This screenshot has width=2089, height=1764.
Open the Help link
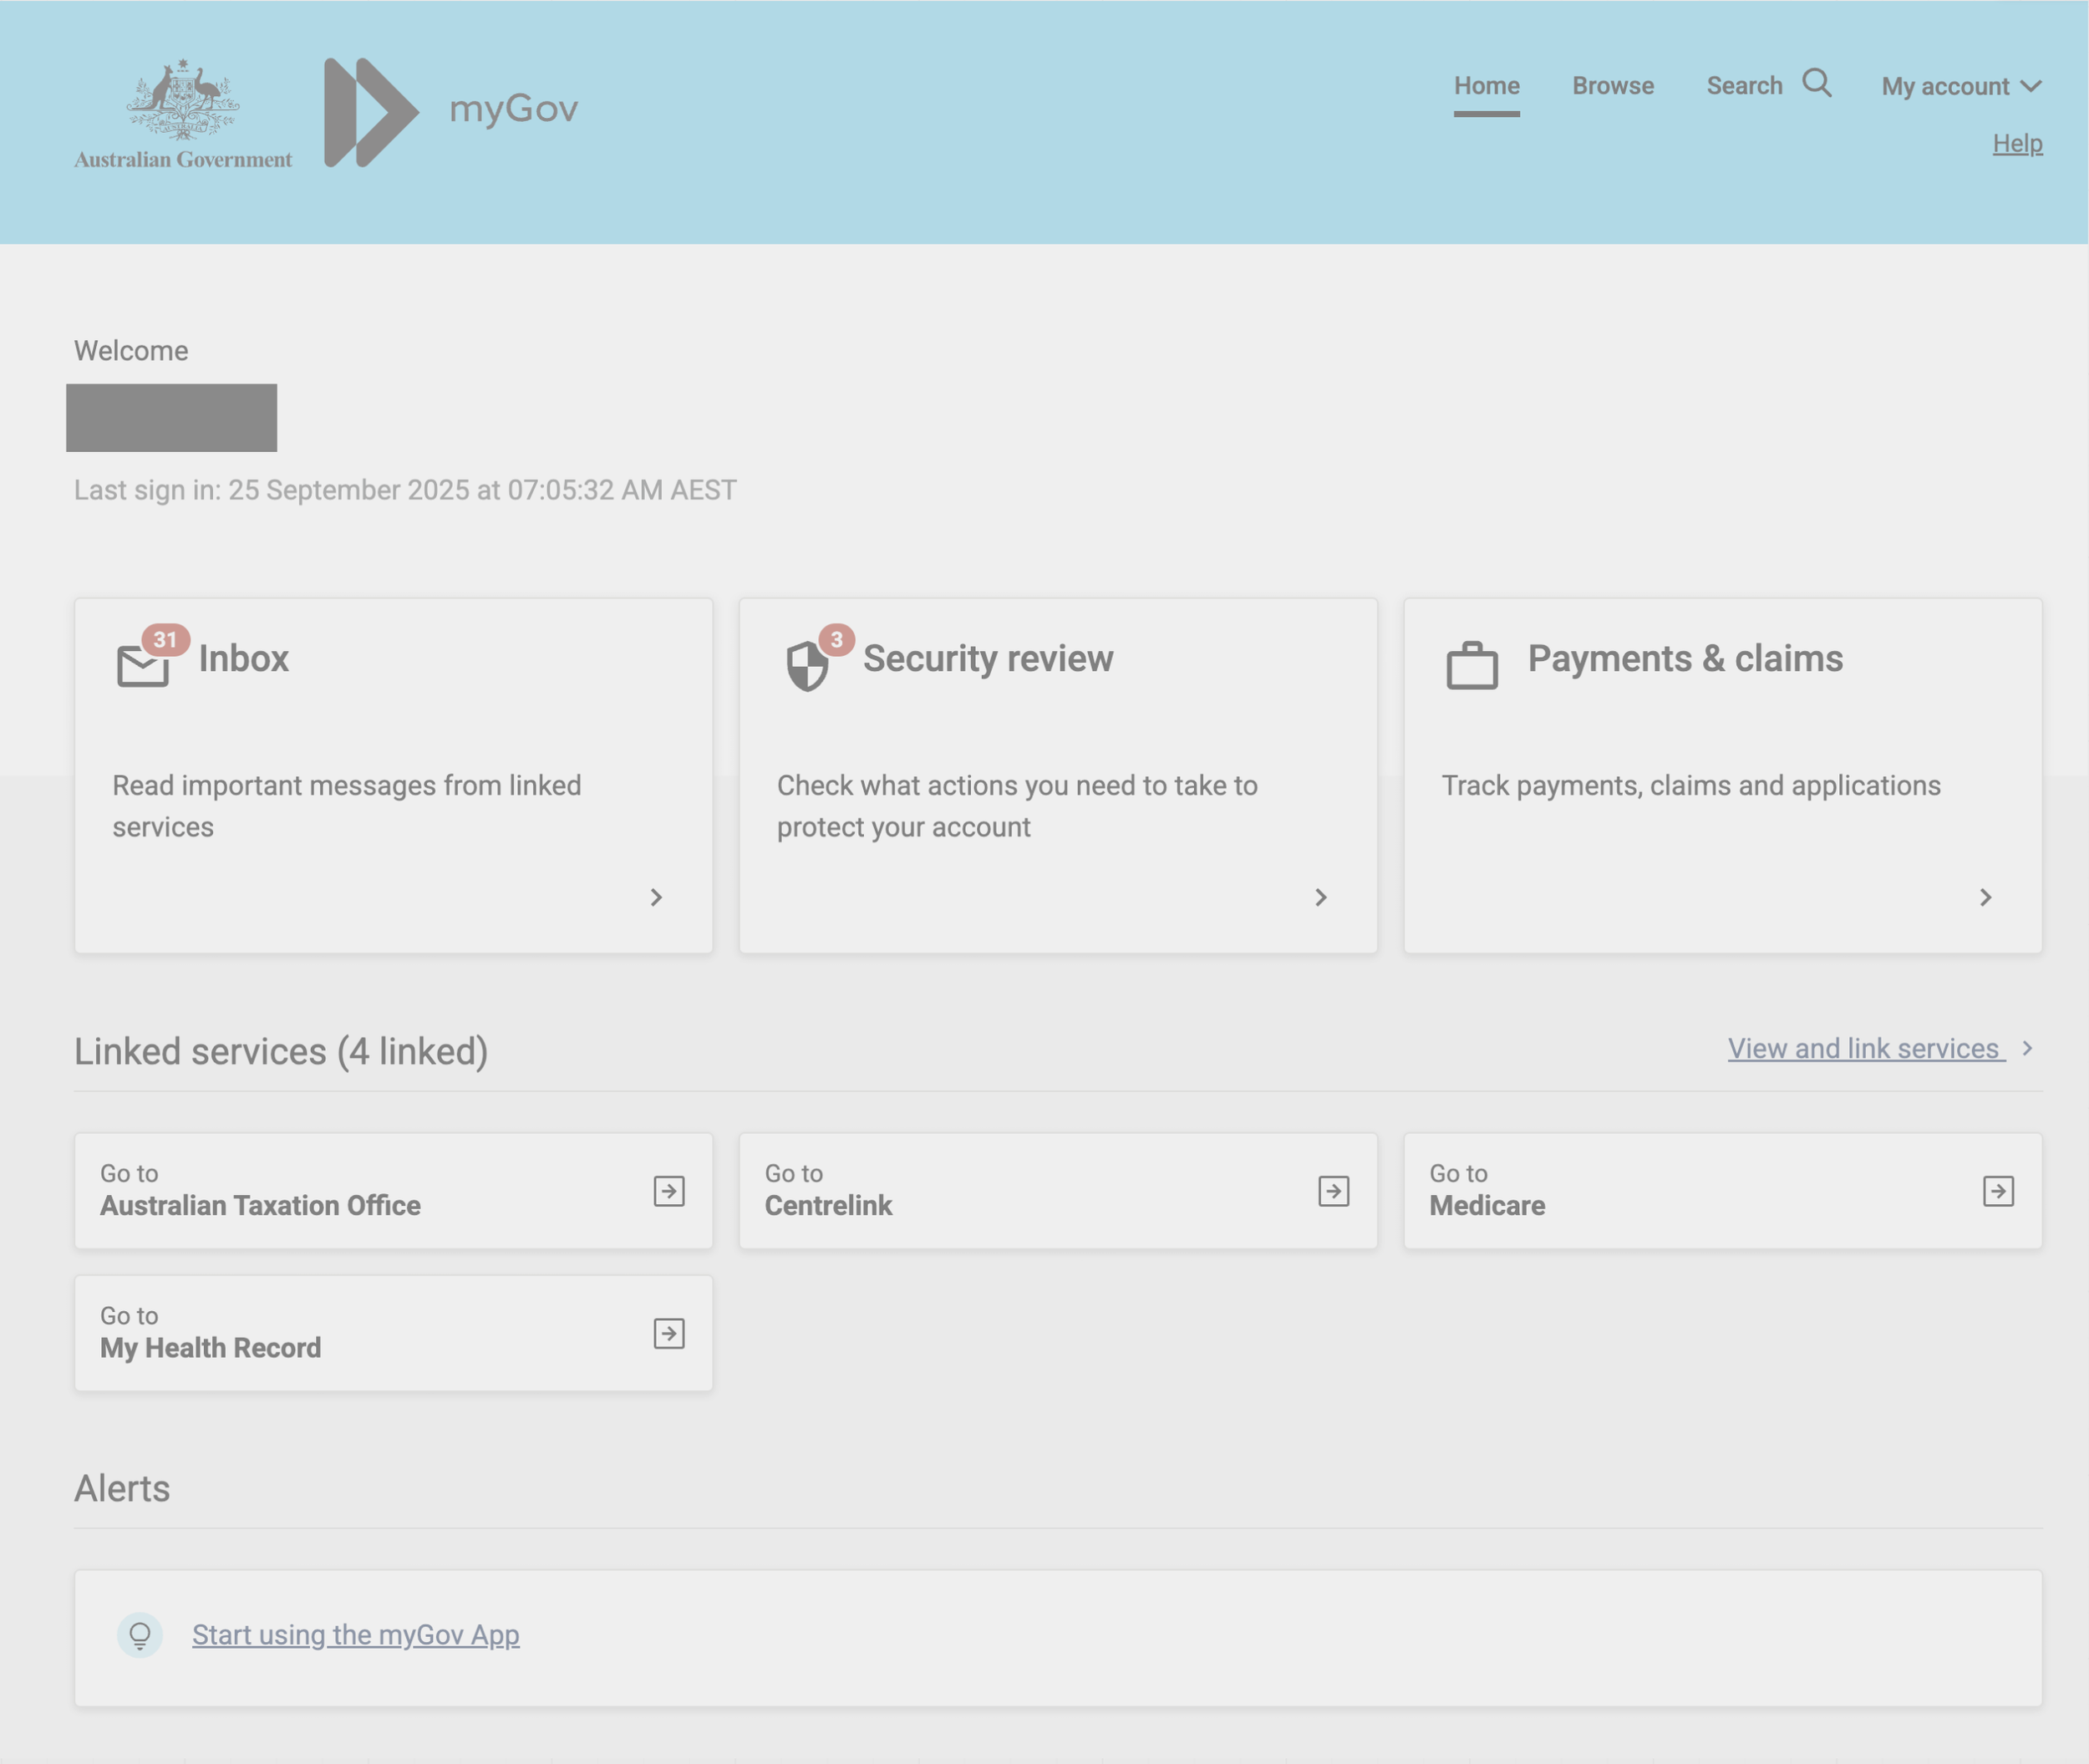[x=2017, y=143]
